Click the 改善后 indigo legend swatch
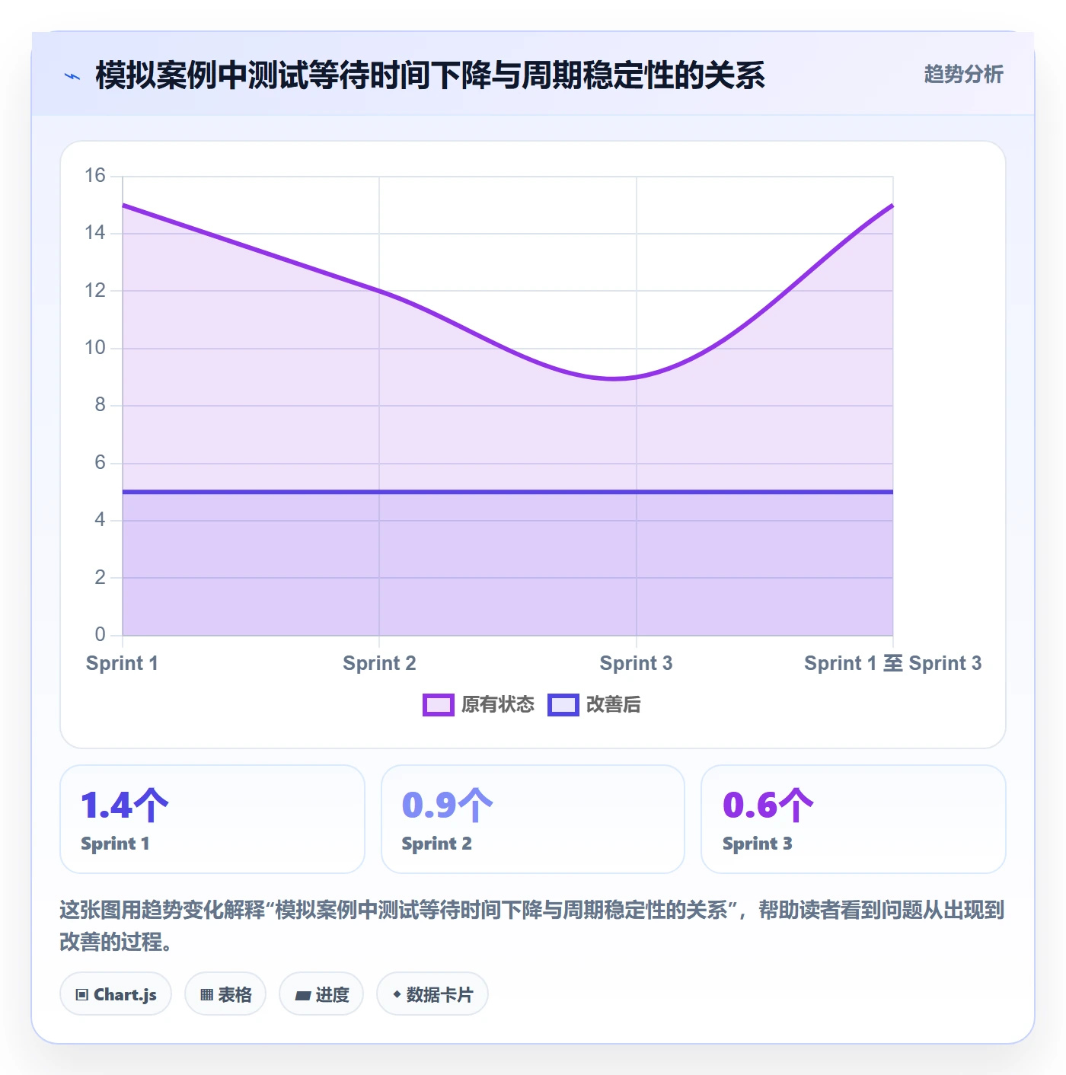Viewport: 1066px width, 1075px height. [x=563, y=705]
